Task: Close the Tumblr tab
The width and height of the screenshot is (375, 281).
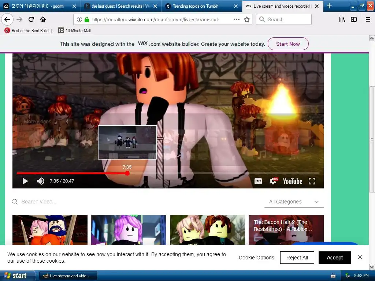Action: pyautogui.click(x=236, y=6)
